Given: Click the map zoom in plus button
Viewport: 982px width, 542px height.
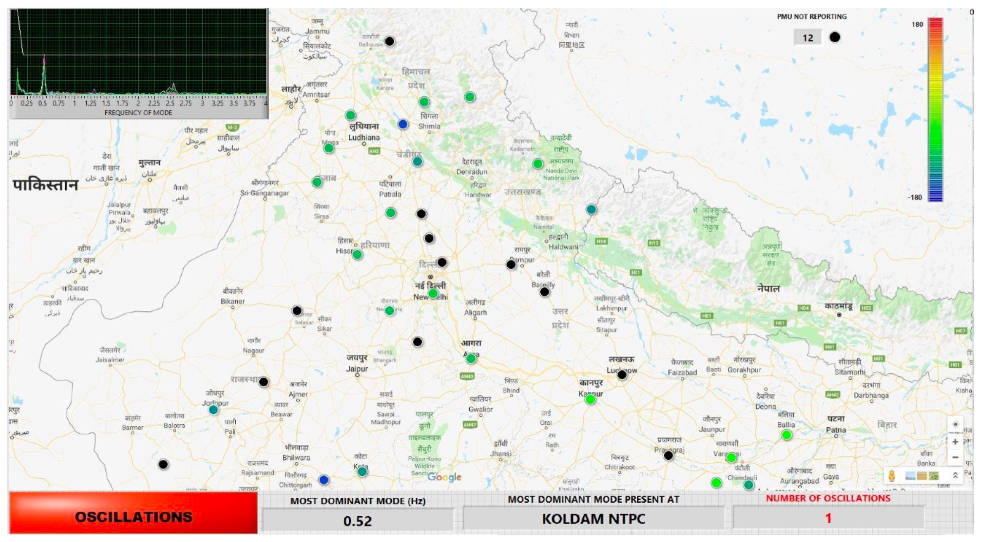Looking at the screenshot, I should coord(955,442).
